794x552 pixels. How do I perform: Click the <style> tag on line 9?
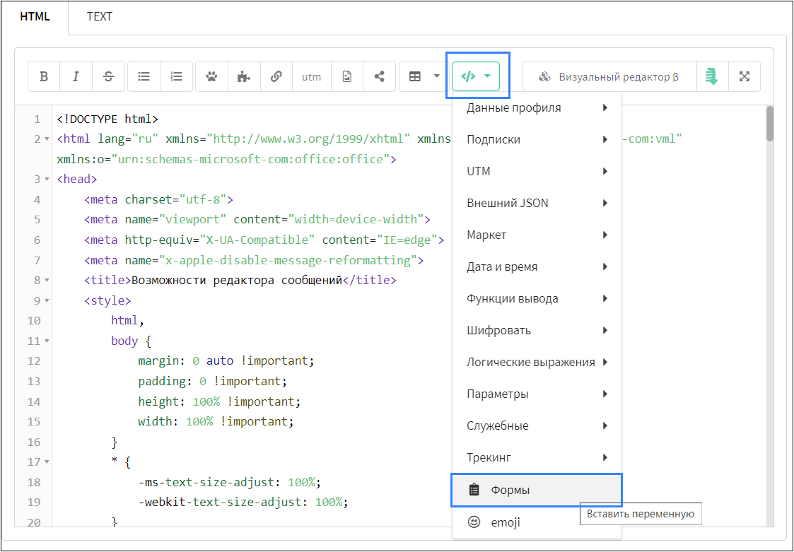tap(107, 300)
